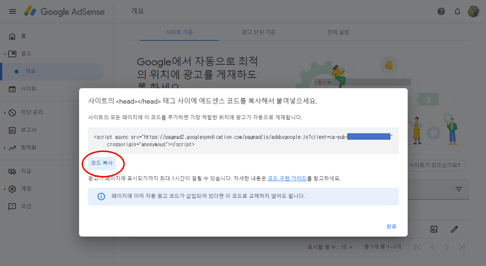The height and width of the screenshot is (266, 486).
Task: Click the info icon in blue notice
Action: [x=101, y=196]
